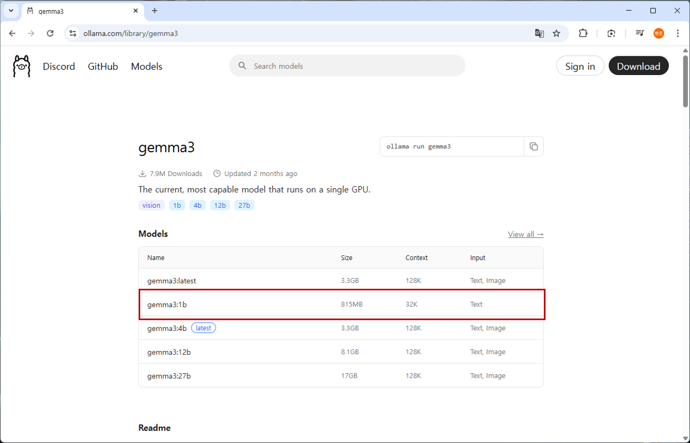
Task: Reload the page
Action: click(50, 33)
